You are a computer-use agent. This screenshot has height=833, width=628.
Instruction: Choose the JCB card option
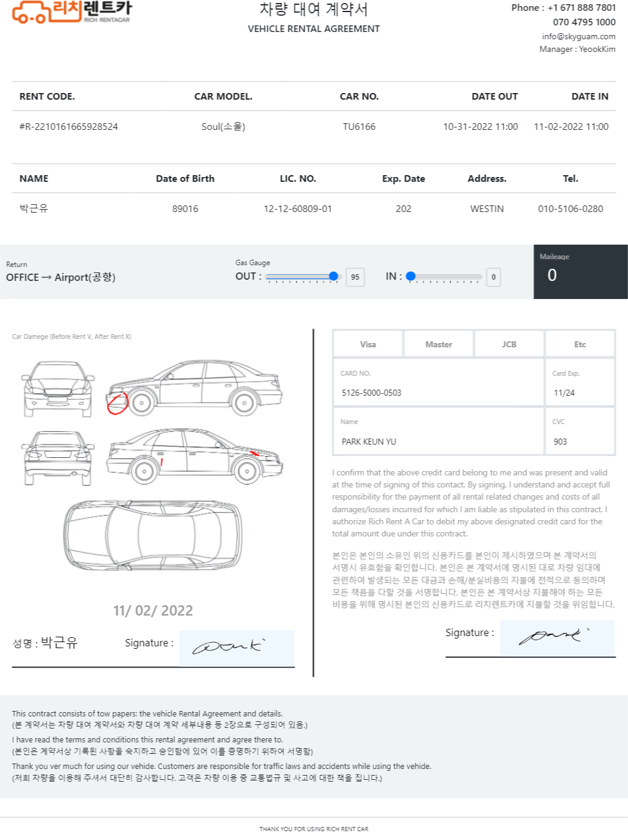coord(509,344)
